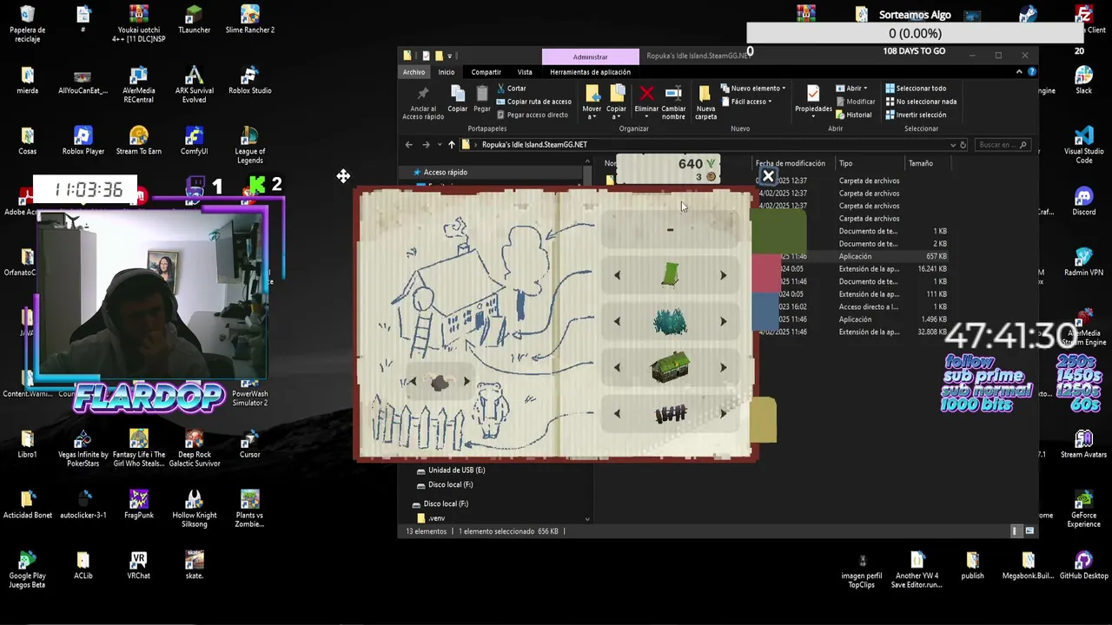Viewport: 1112px width, 625px height.
Task: Close the game notebook with the X button
Action: pos(768,177)
